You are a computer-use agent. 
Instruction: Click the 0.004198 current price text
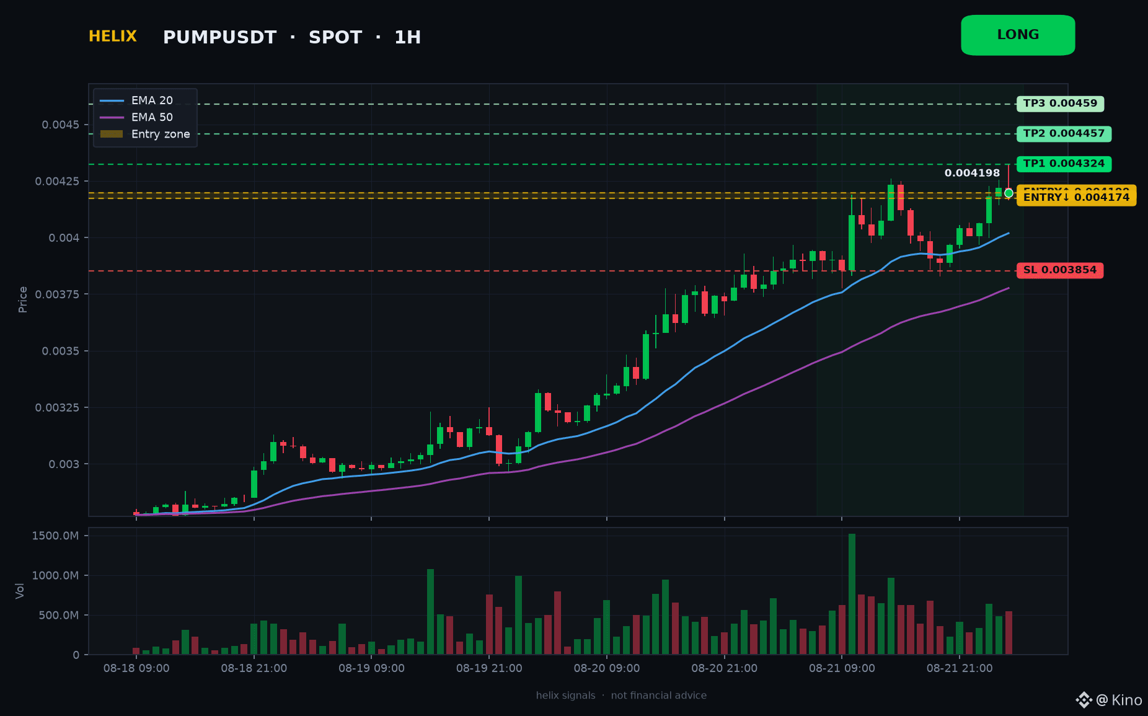(x=972, y=173)
